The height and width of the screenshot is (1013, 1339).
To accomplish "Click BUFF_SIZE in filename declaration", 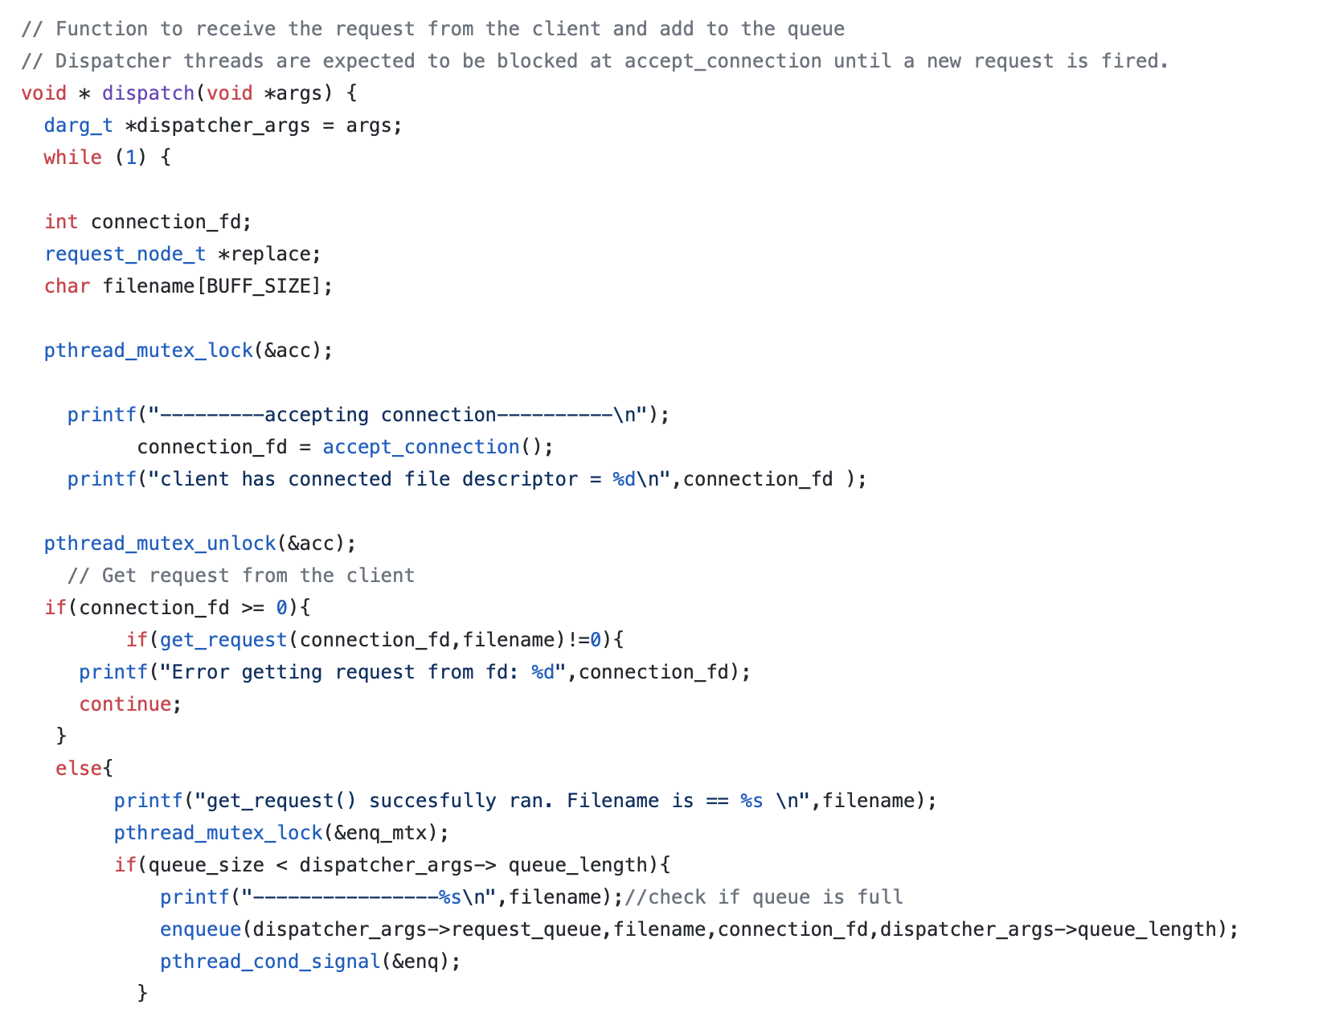I will (x=264, y=286).
